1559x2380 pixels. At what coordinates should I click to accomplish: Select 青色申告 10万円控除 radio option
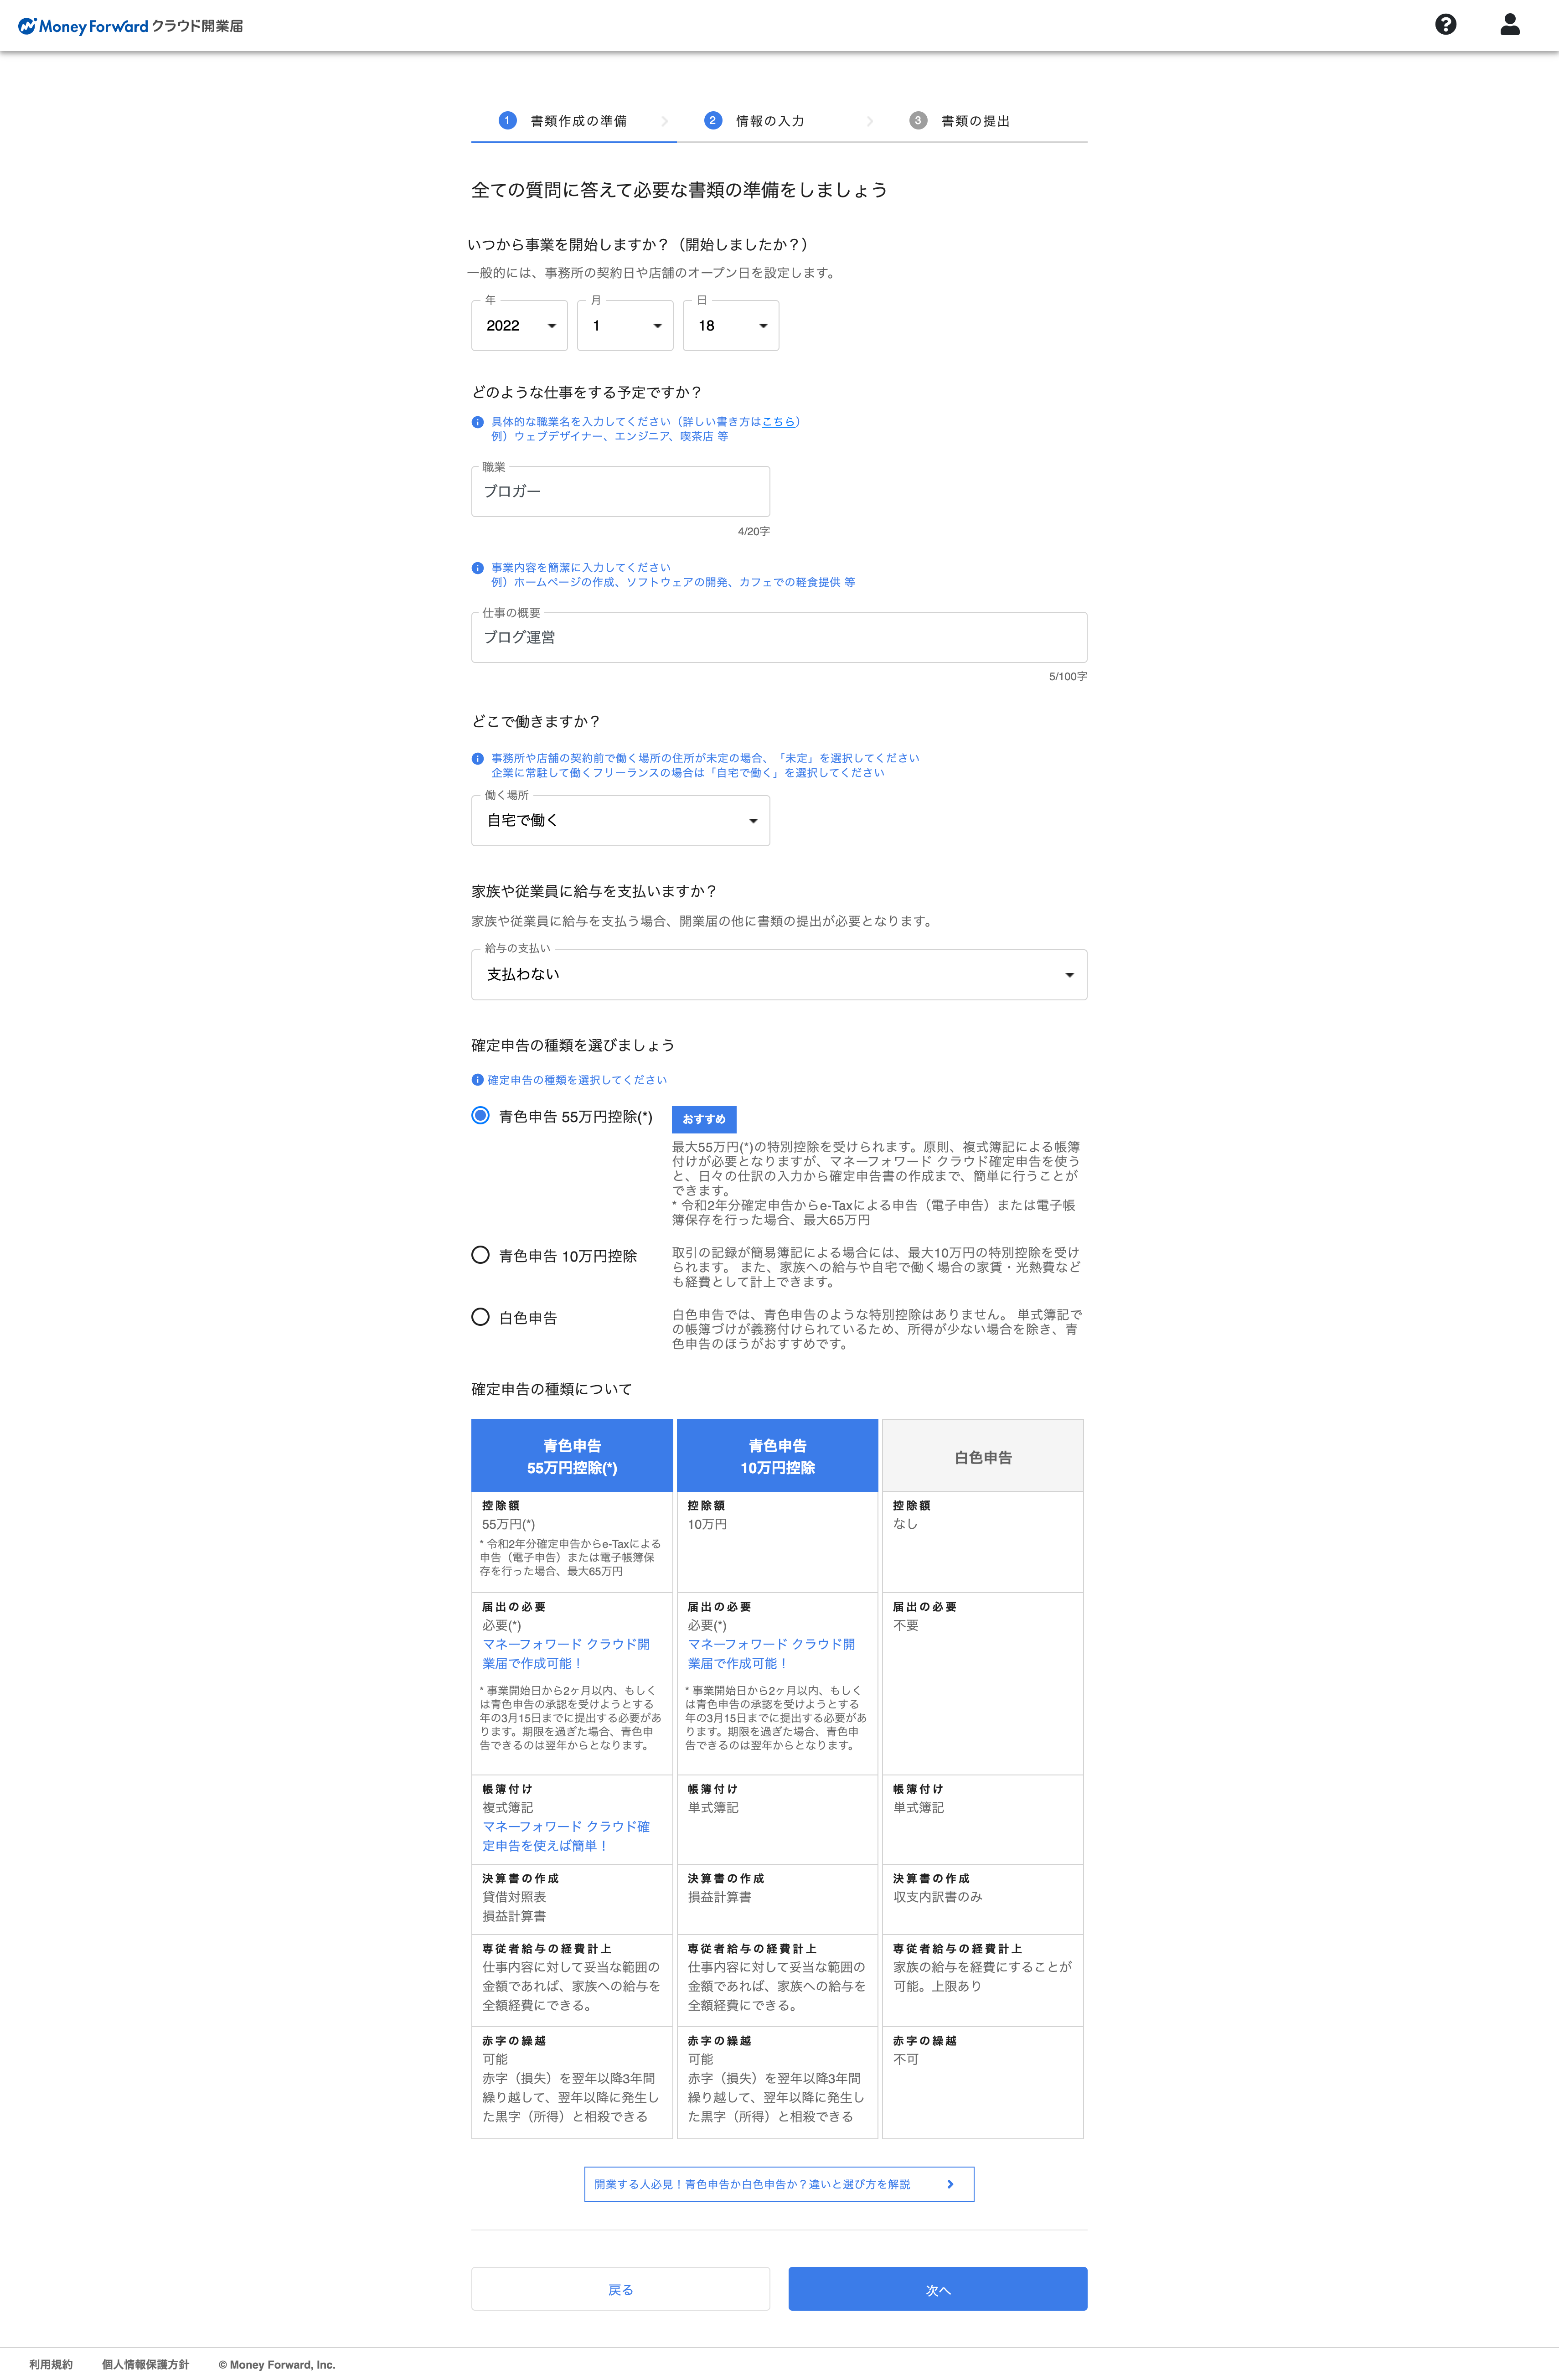coord(480,1255)
